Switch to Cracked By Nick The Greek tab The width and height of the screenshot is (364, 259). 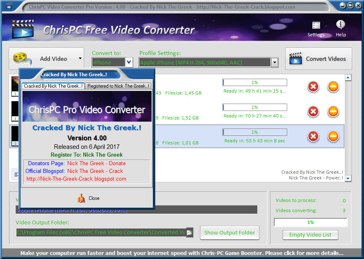pyautogui.click(x=53, y=86)
